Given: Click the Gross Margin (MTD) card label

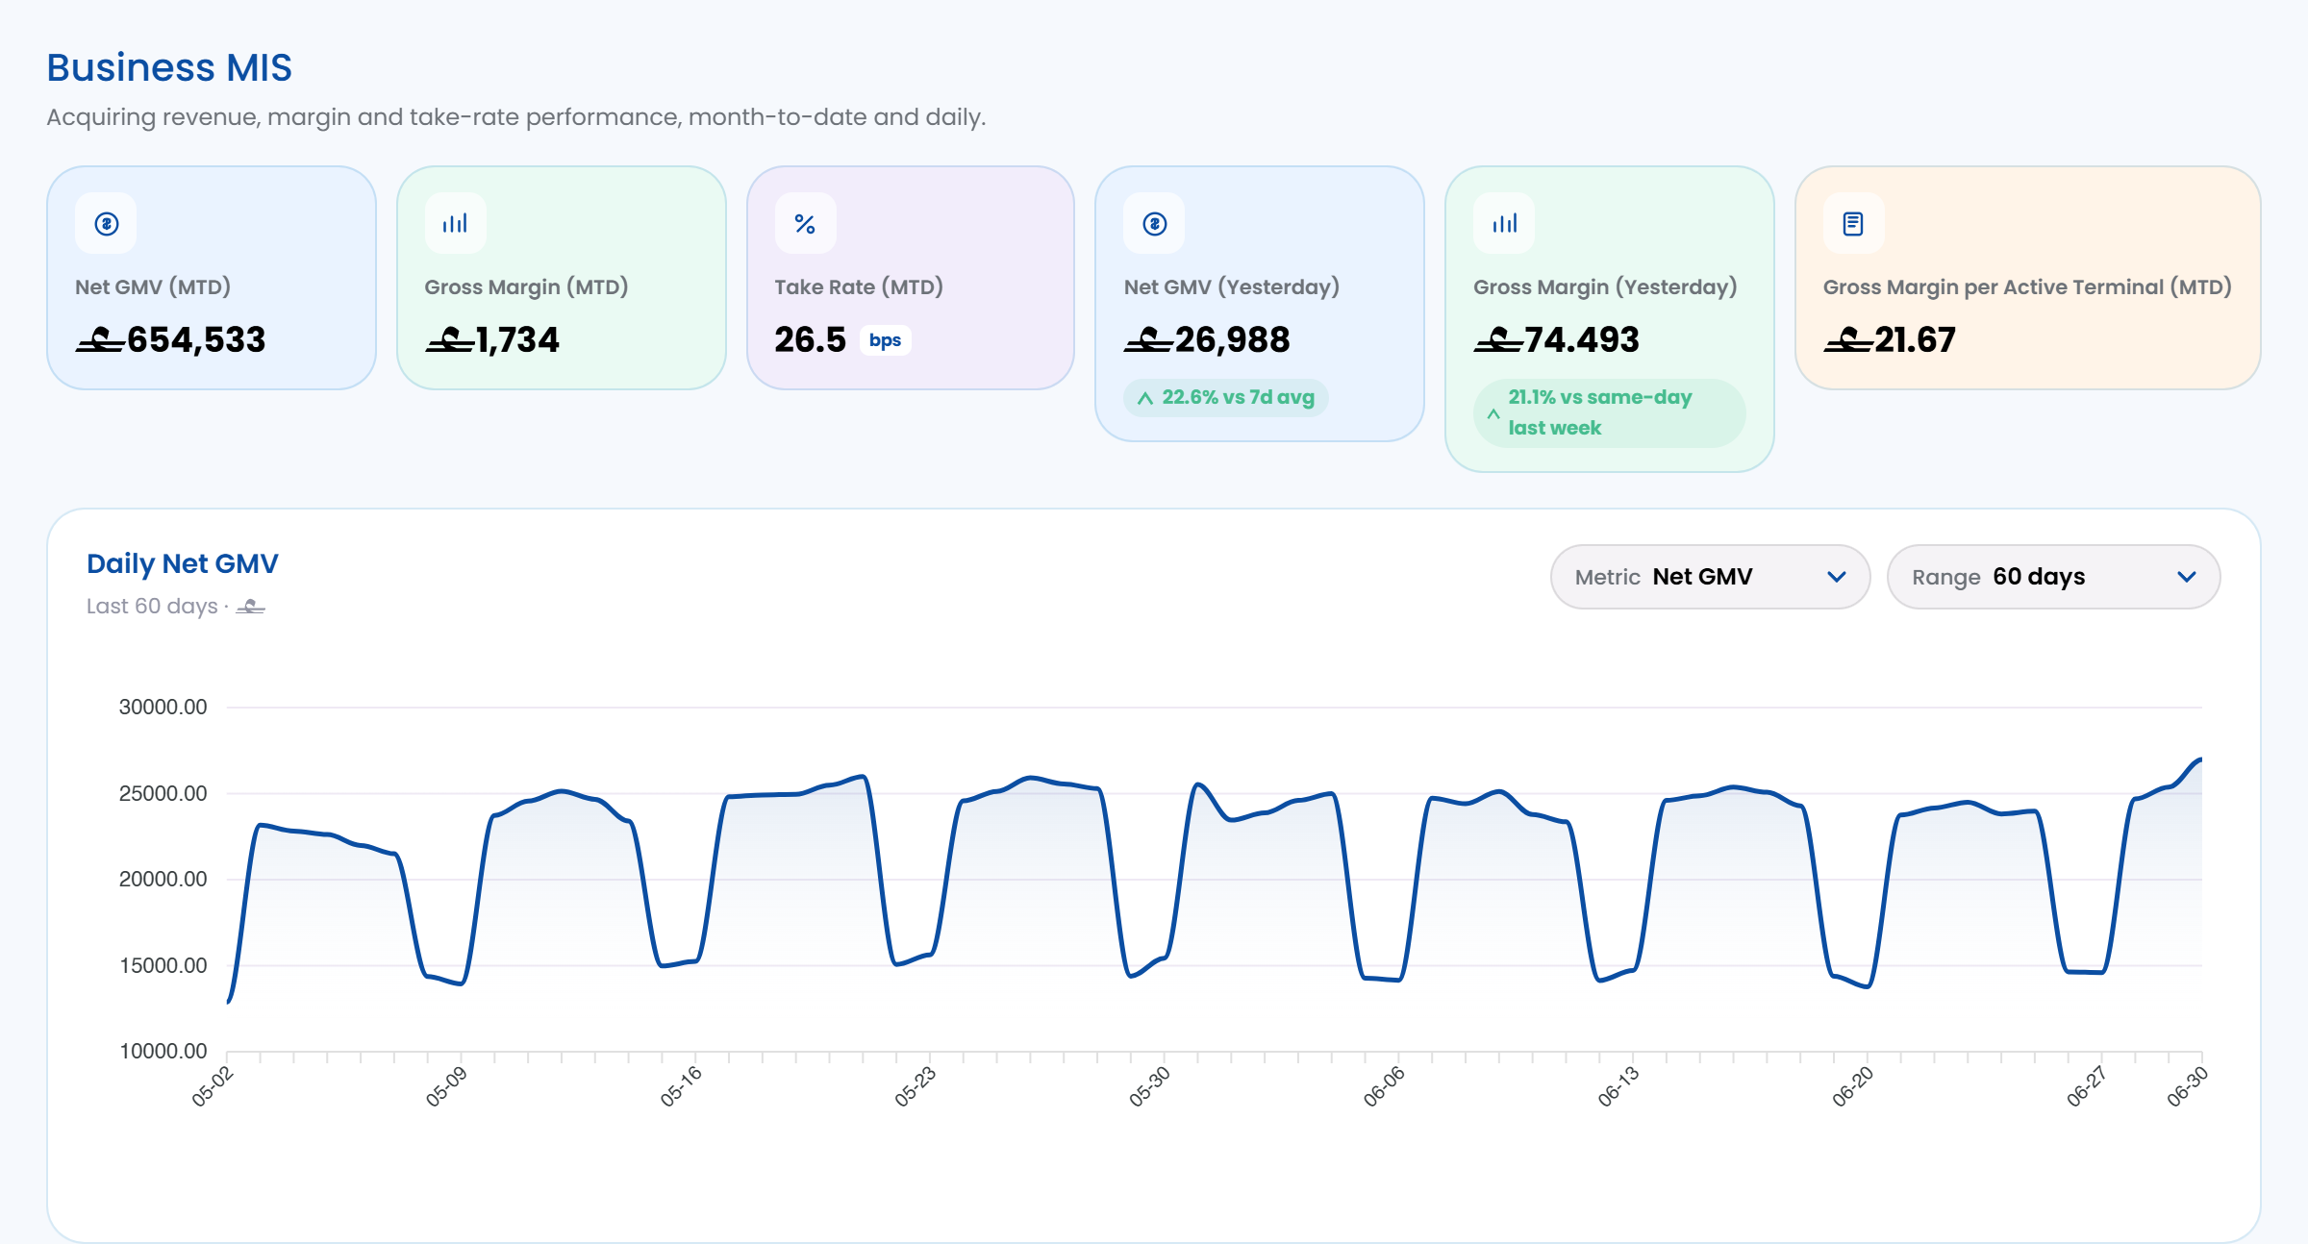Looking at the screenshot, I should click(x=526, y=286).
